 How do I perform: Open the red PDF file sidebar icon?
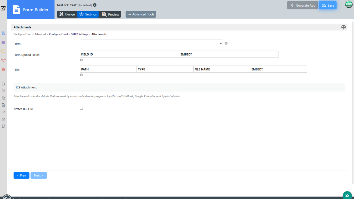[x=3, y=69]
